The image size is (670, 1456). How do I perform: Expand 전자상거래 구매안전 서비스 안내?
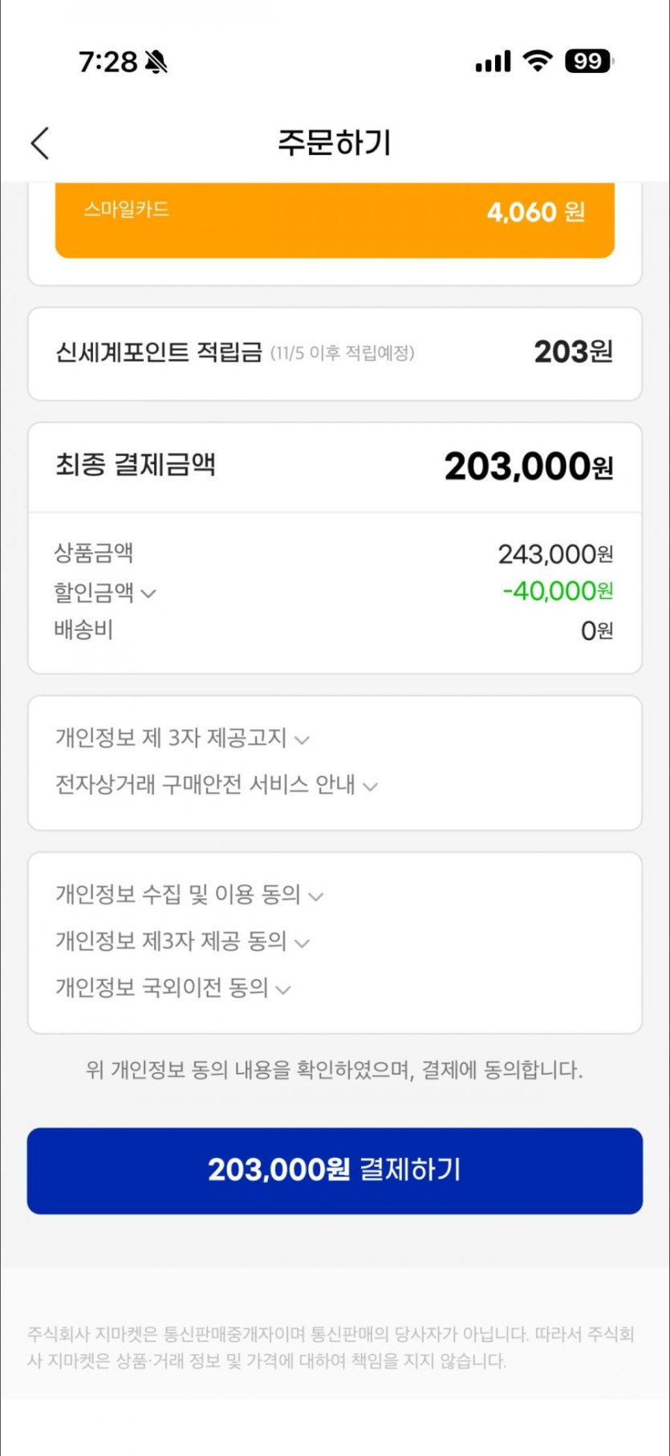click(x=216, y=785)
